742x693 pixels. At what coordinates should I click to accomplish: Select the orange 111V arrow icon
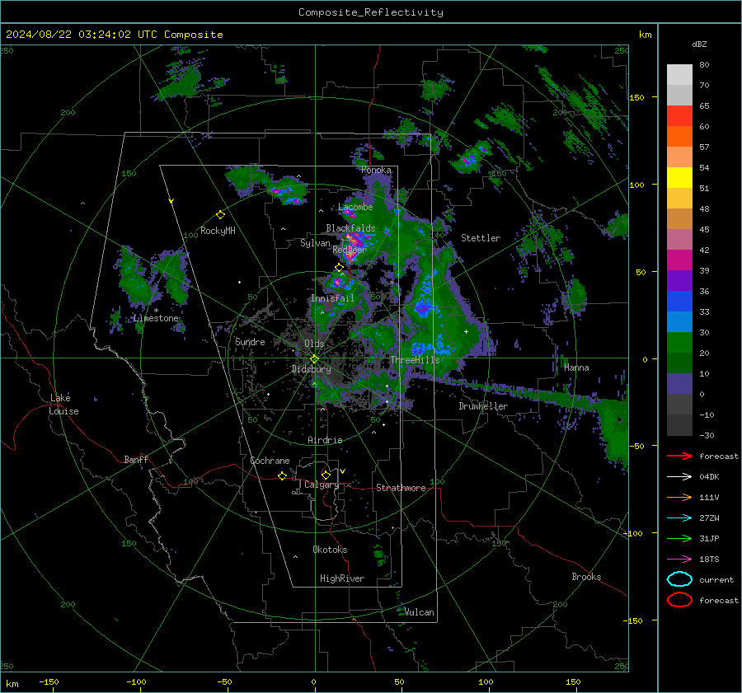click(679, 497)
